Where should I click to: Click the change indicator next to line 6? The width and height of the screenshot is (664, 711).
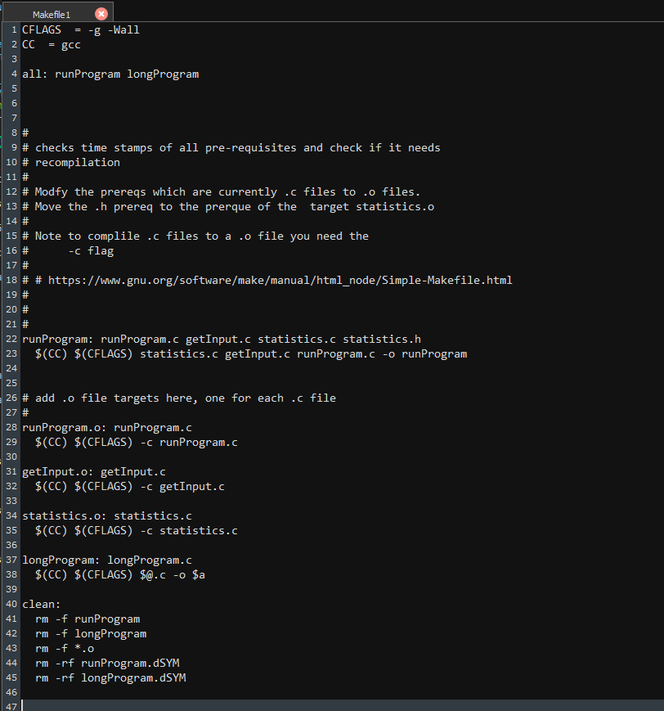tap(2, 104)
